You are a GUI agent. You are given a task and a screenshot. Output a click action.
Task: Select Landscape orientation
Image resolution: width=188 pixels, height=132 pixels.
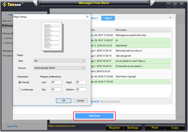tap(20, 90)
